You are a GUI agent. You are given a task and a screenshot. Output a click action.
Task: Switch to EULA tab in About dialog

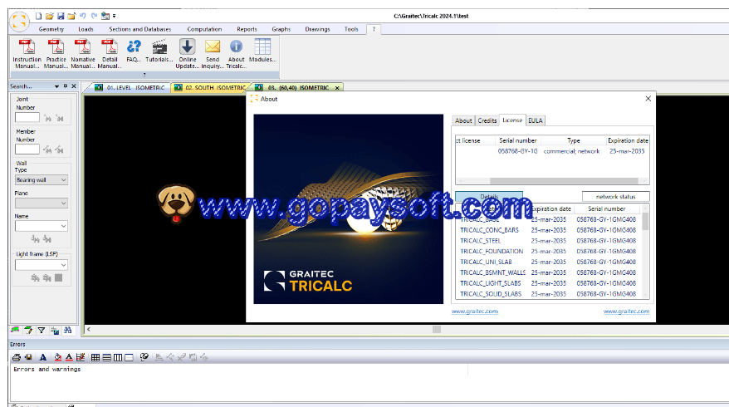point(536,120)
